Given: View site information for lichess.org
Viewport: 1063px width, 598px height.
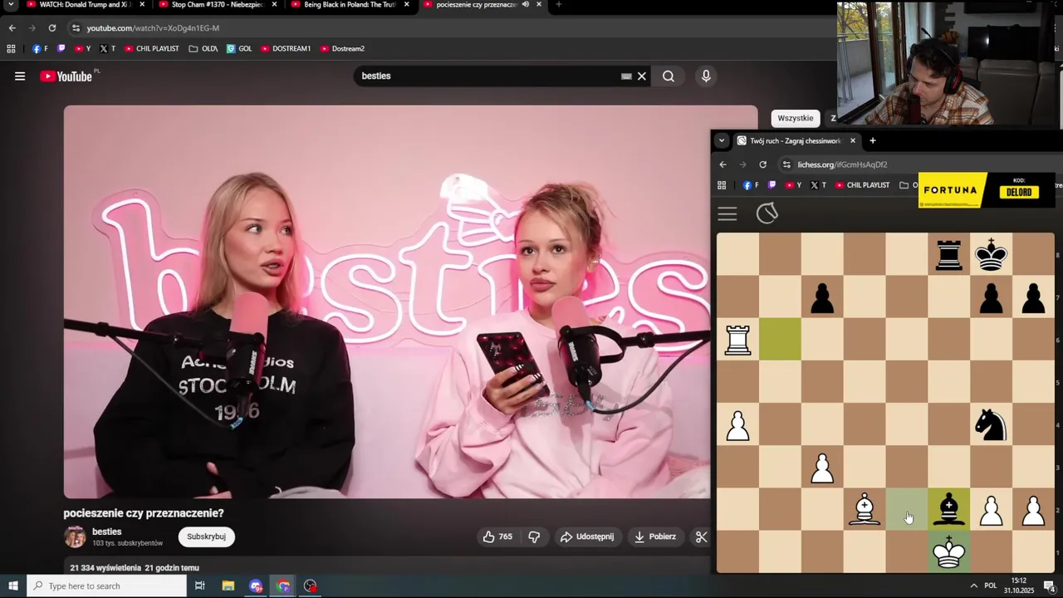Looking at the screenshot, I should (786, 164).
